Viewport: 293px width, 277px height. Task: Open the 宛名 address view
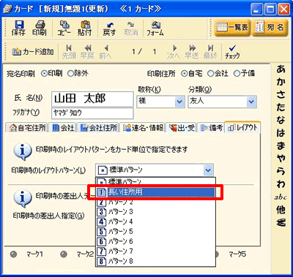270,28
